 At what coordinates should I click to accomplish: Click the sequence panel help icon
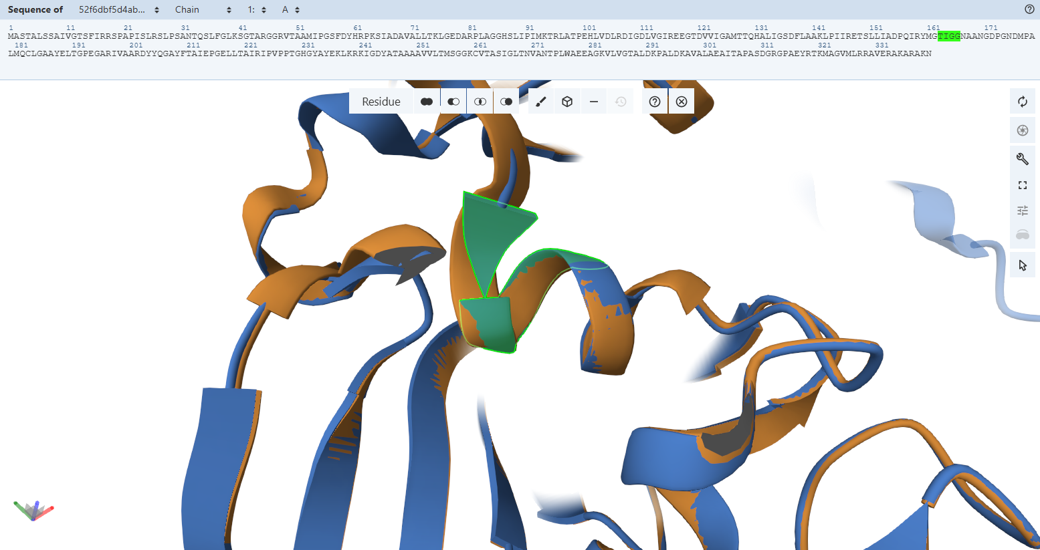[x=1029, y=9]
